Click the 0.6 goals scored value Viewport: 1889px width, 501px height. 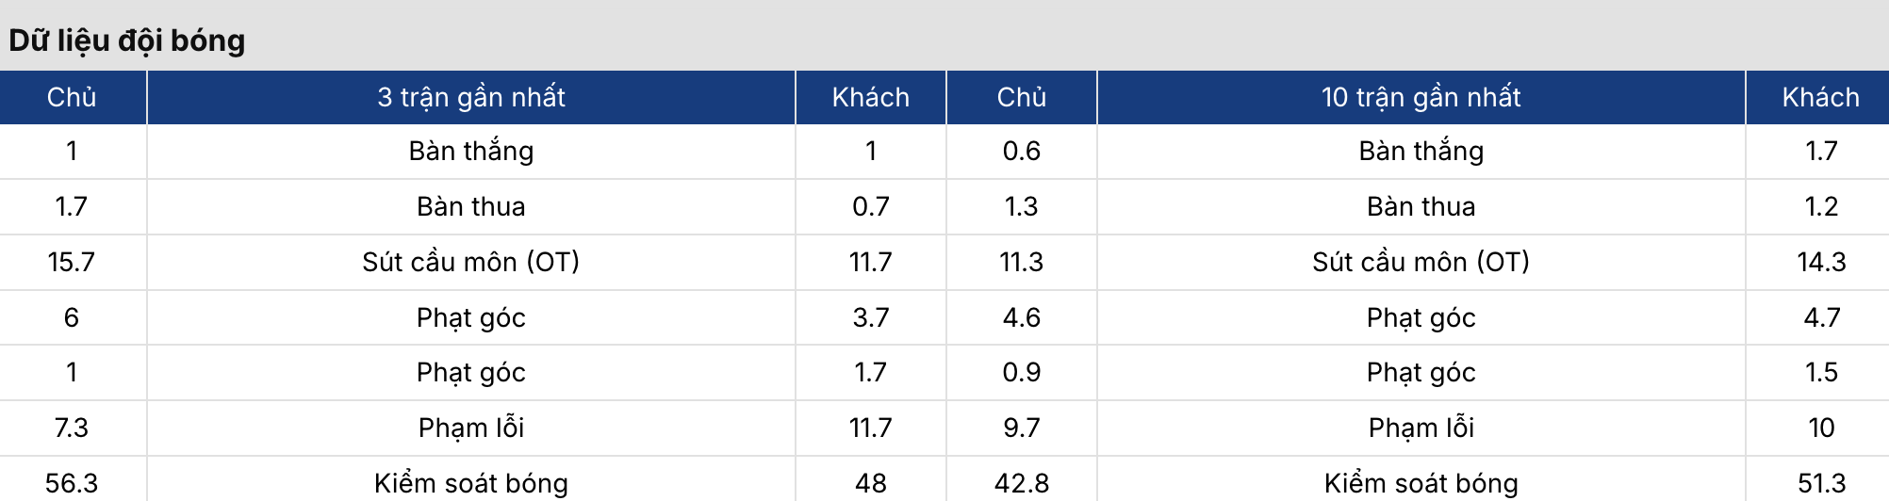tap(1022, 151)
